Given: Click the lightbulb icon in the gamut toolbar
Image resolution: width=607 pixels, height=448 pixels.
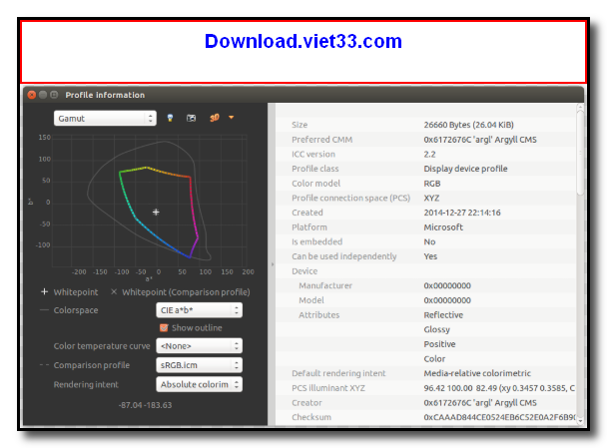Looking at the screenshot, I should 170,118.
